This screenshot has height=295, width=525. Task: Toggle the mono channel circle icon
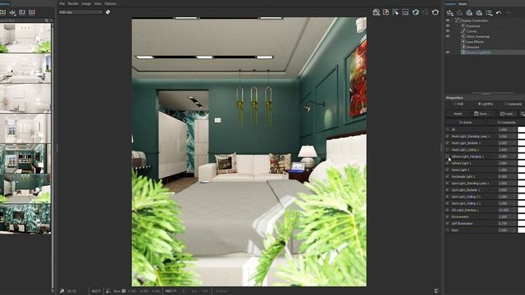[x=107, y=12]
